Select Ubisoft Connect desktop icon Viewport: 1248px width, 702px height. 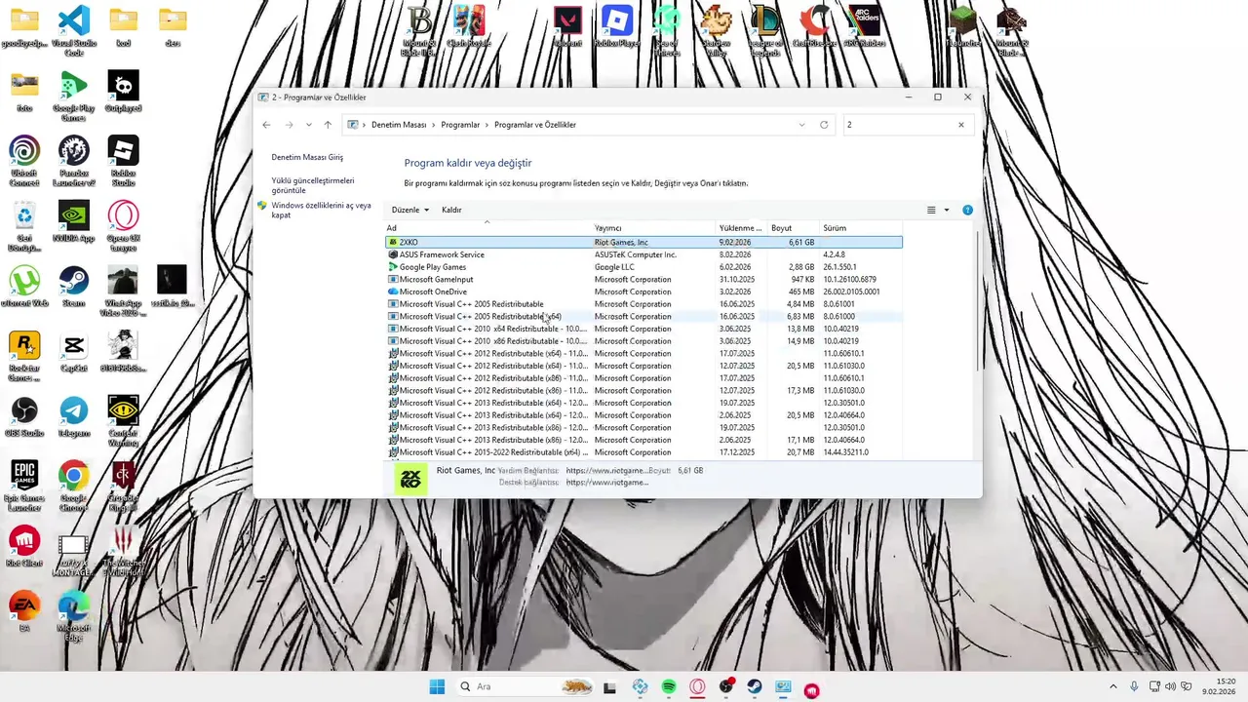click(x=24, y=161)
